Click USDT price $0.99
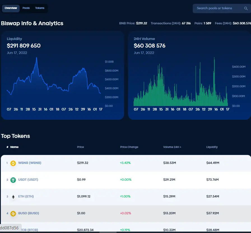This screenshot has width=251, height=233. 81,180
